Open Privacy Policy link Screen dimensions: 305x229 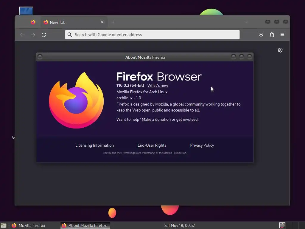pyautogui.click(x=202, y=145)
